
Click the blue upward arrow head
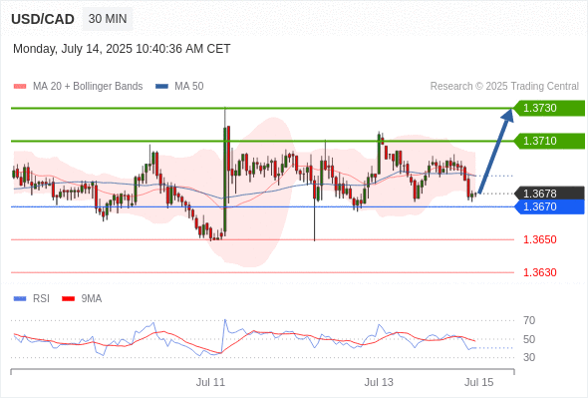click(508, 115)
